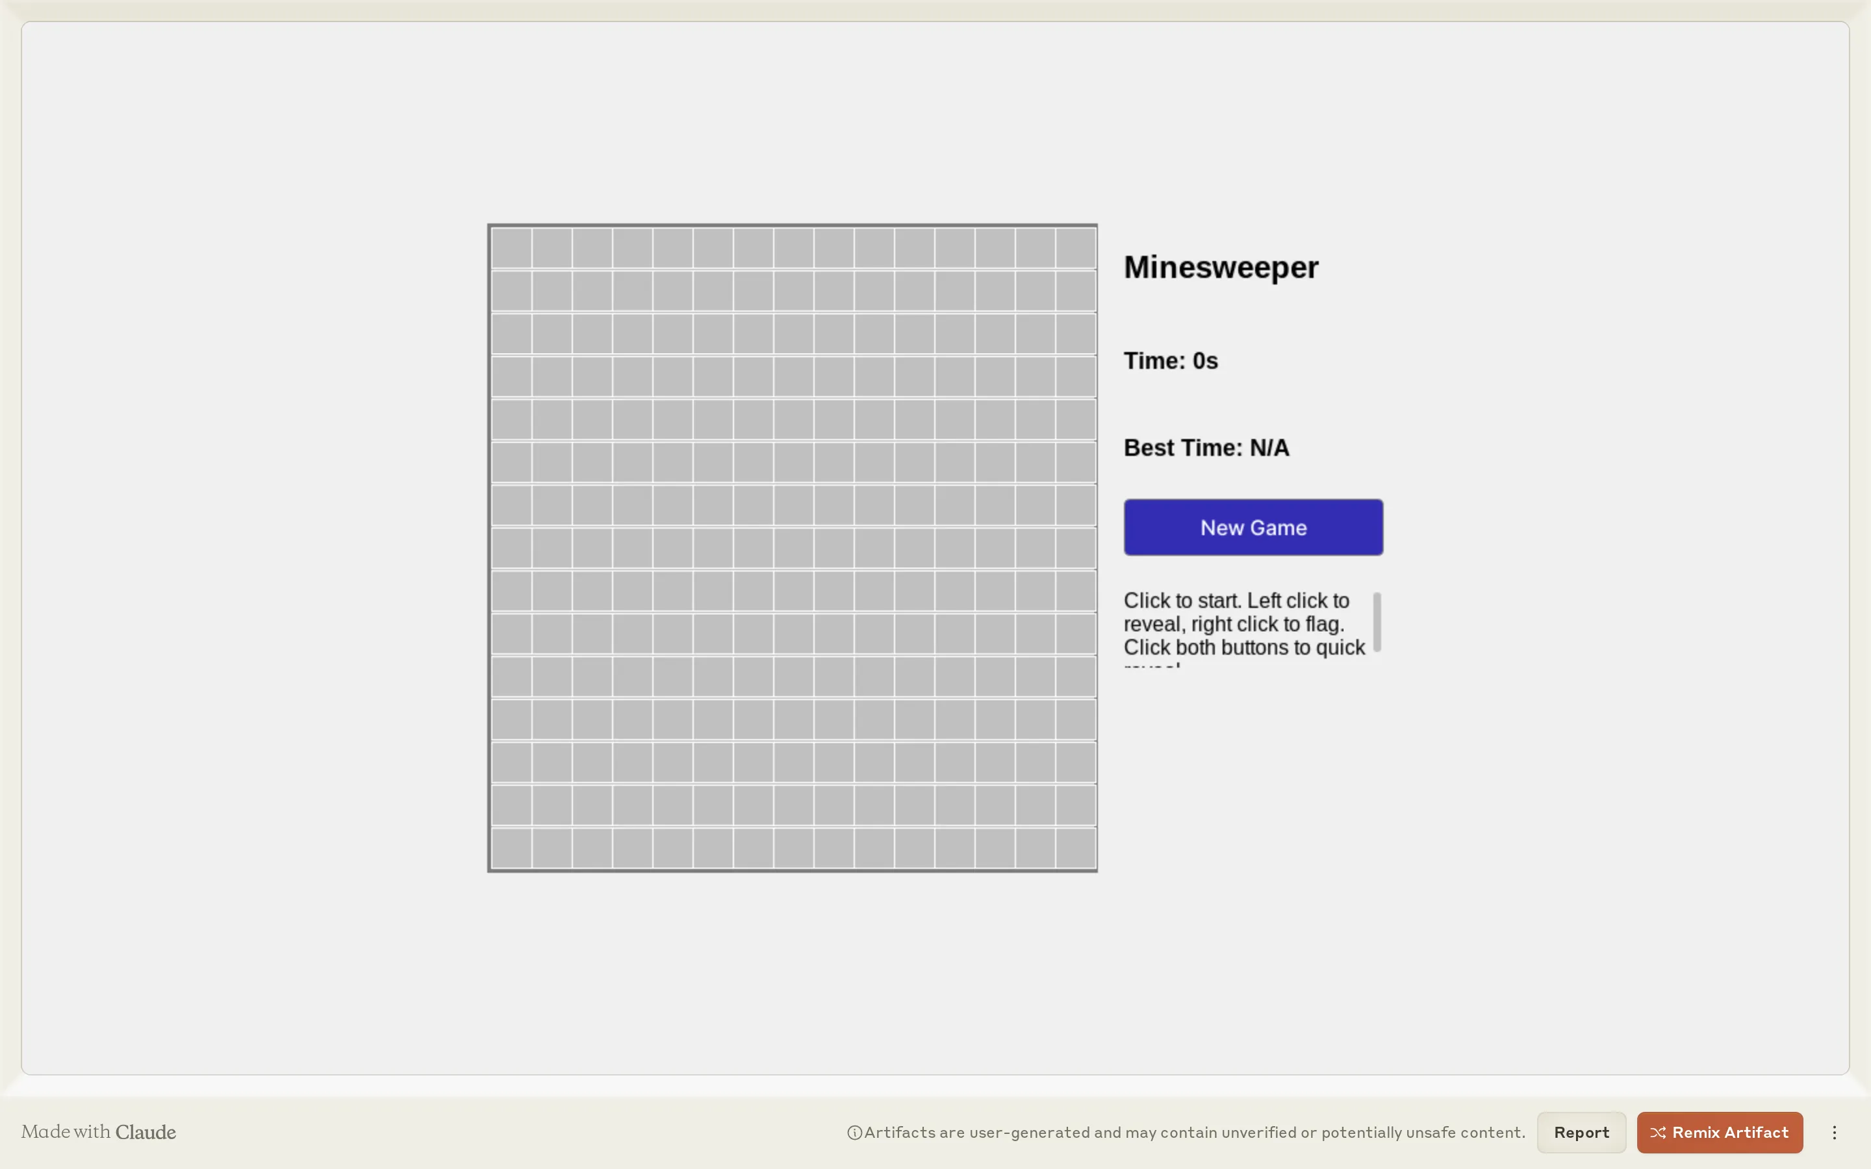Screen dimensions: 1871x1169
Task: Click the info icon beside the artifacts disclaimer
Action: [x=854, y=1133]
